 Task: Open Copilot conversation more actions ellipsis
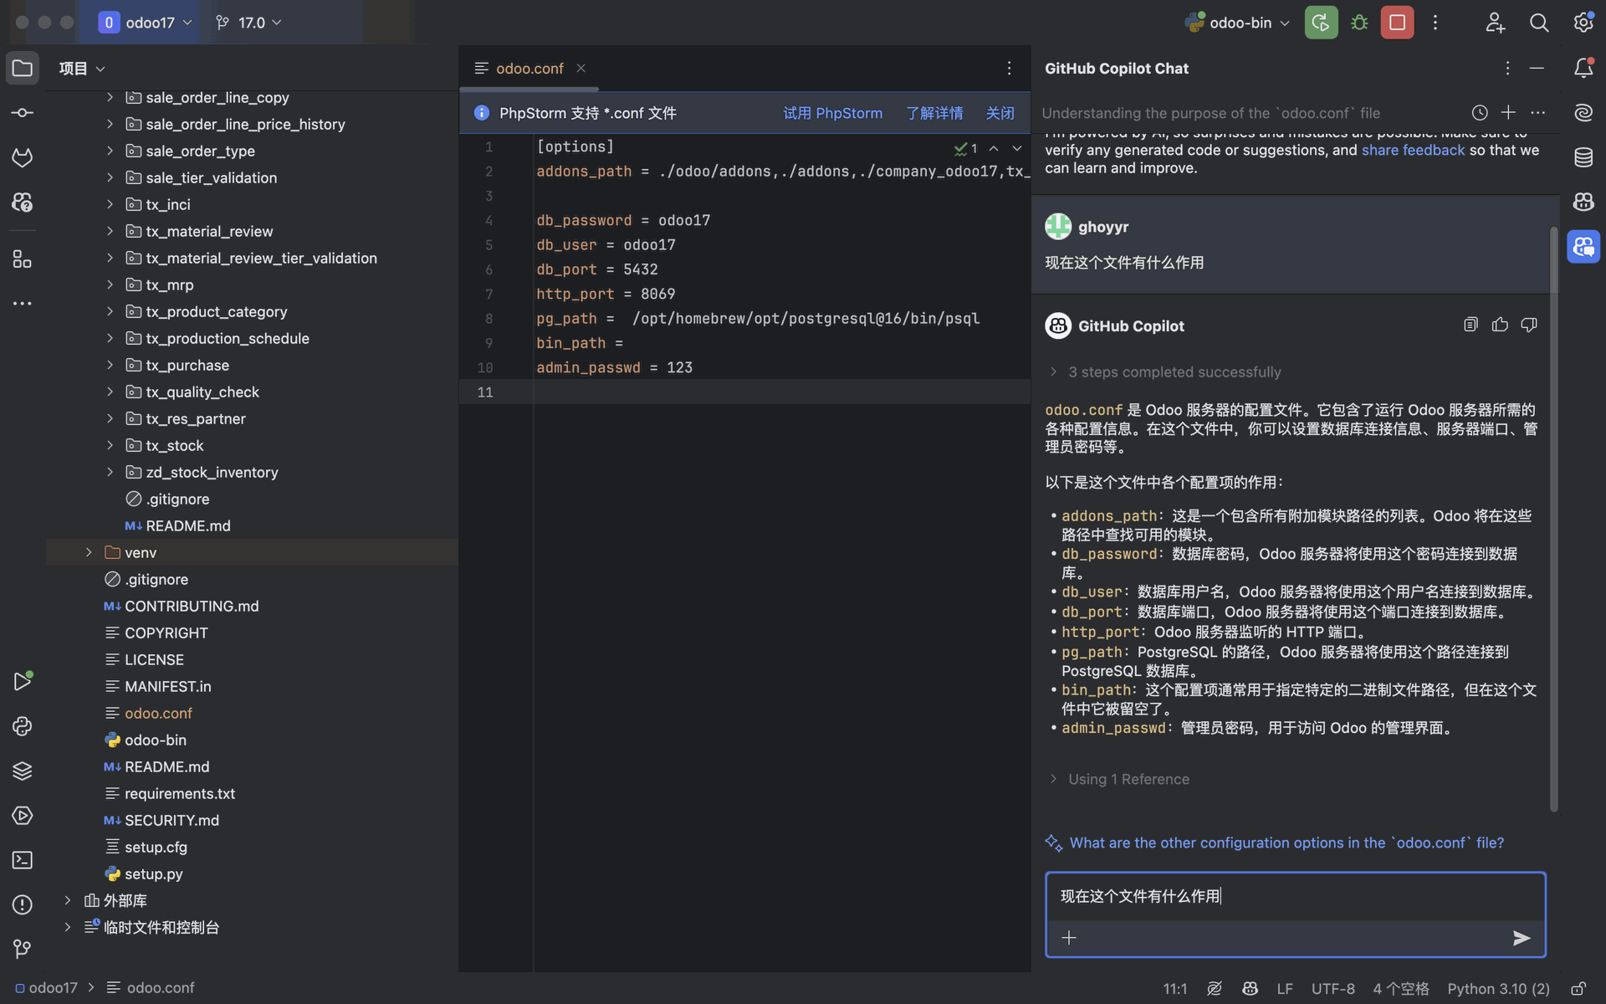point(1537,112)
